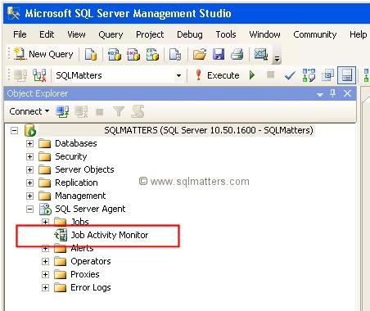Click the Cancel Executing Query stop icon
The height and width of the screenshot is (311, 370).
pos(270,74)
